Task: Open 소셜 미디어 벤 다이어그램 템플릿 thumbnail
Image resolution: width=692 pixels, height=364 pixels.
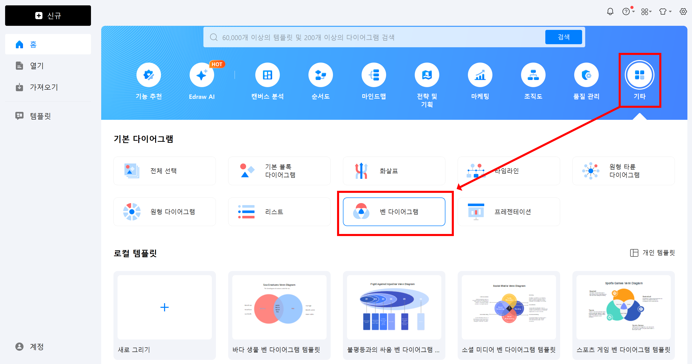Action: pos(509,307)
